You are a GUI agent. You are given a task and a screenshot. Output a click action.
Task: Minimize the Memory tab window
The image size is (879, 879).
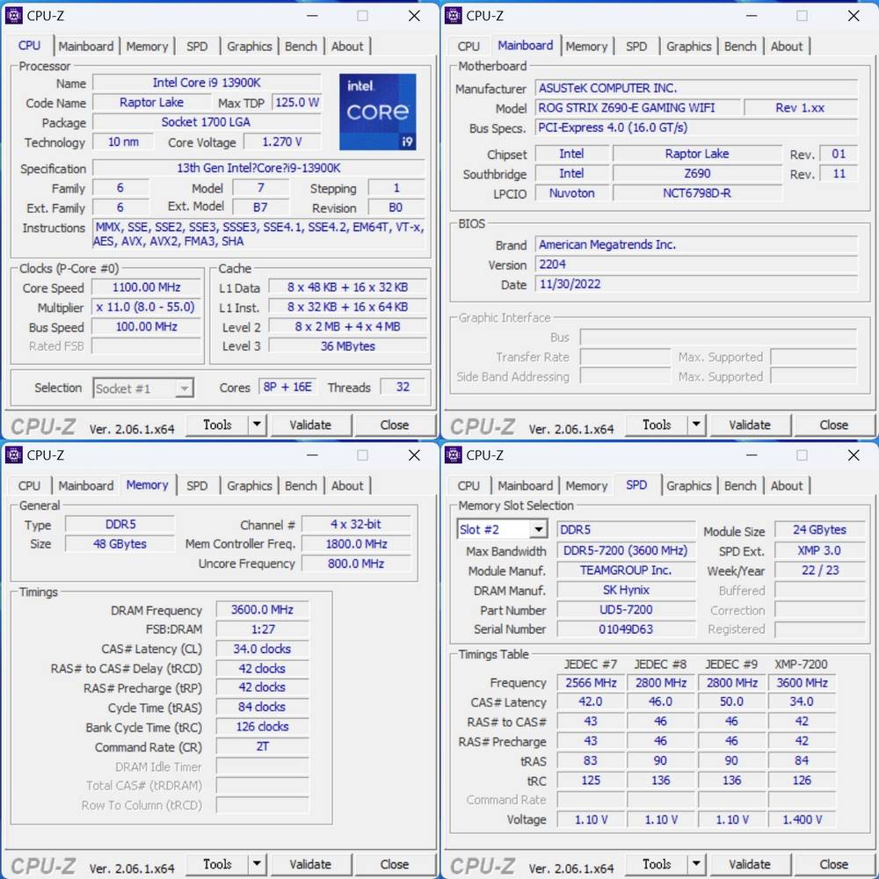[312, 455]
